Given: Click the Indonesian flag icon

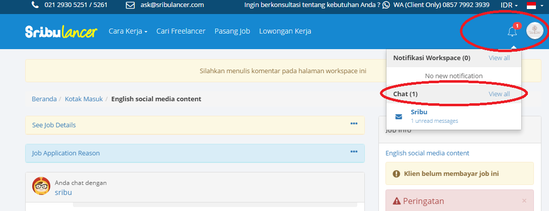Looking at the screenshot, I should tap(531, 5).
